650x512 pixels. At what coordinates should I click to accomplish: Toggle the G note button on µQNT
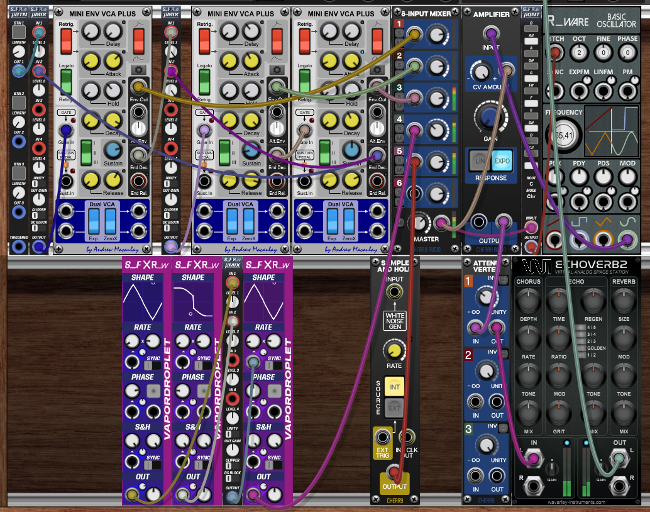coord(531,79)
